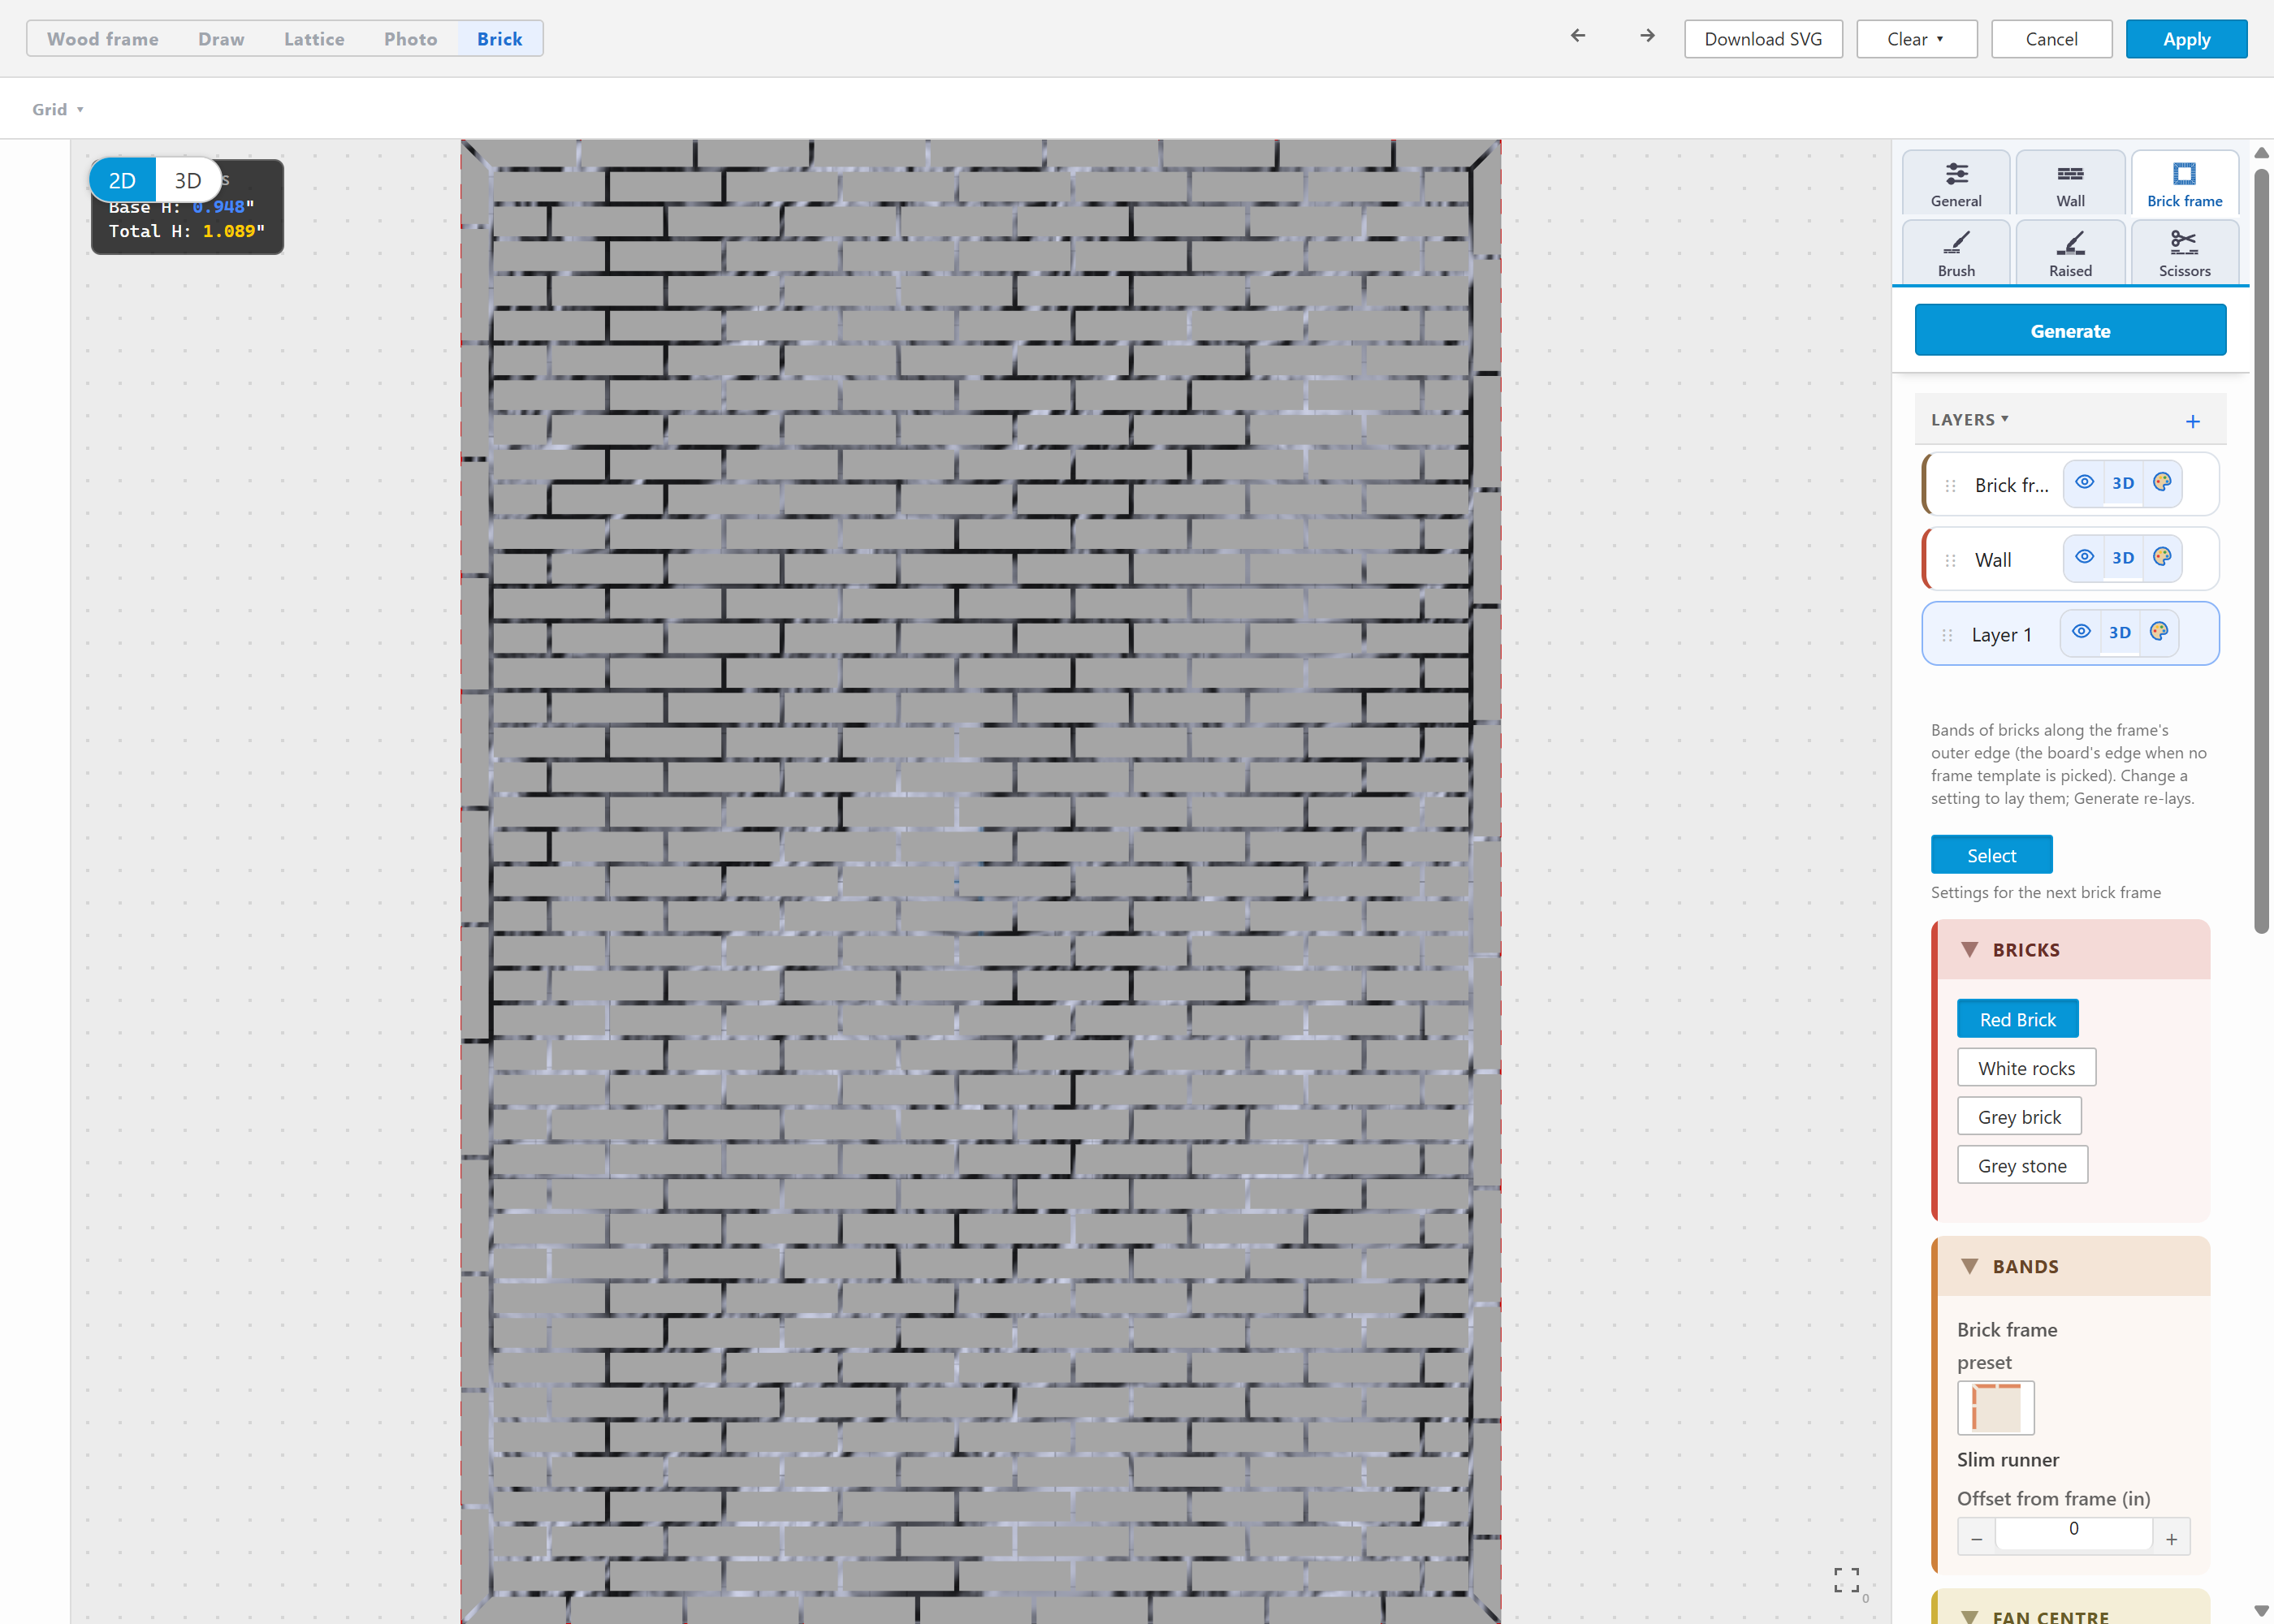Hide the Wall layer
The height and width of the screenshot is (1624, 2274).
click(2084, 557)
